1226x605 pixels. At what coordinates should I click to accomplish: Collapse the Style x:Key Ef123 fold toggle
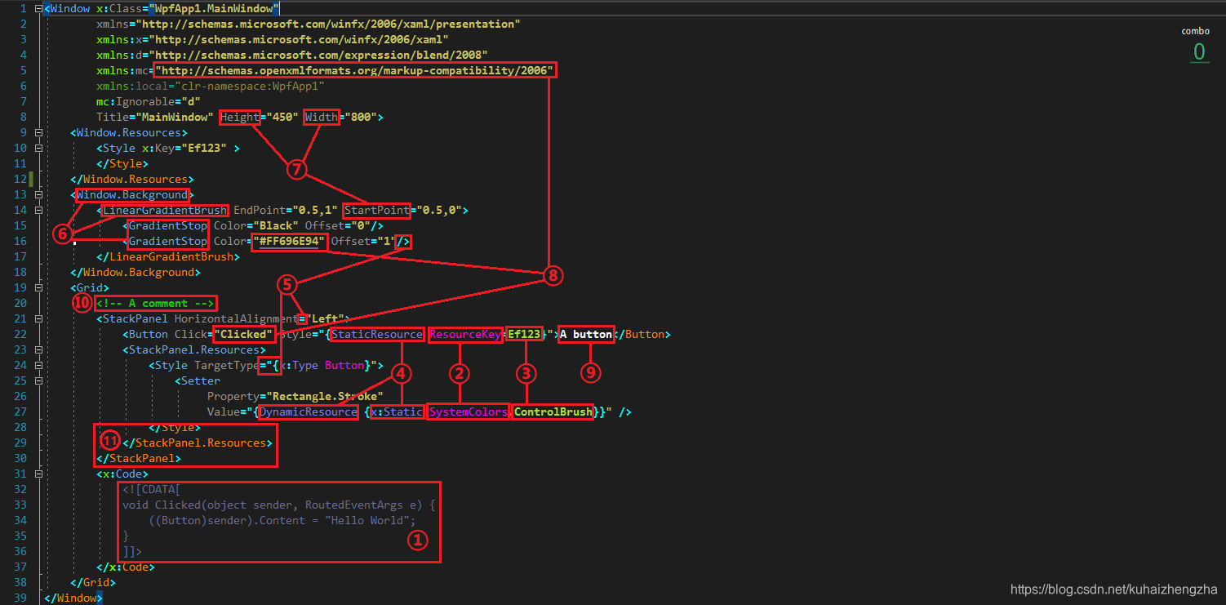38,149
